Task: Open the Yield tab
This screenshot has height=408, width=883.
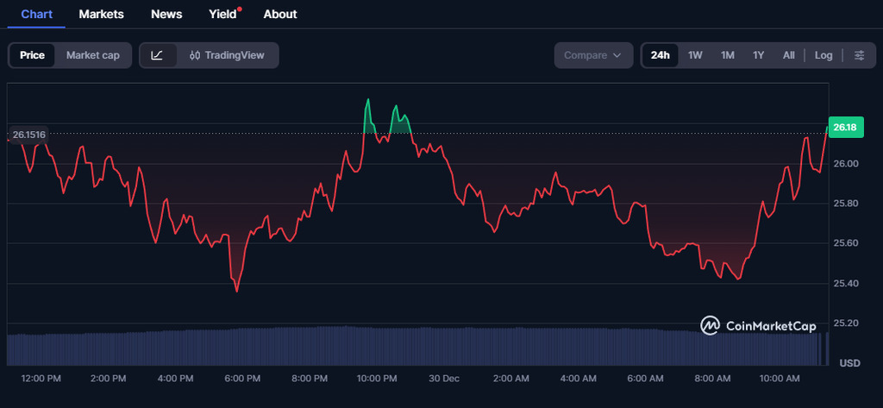Action: coord(222,14)
